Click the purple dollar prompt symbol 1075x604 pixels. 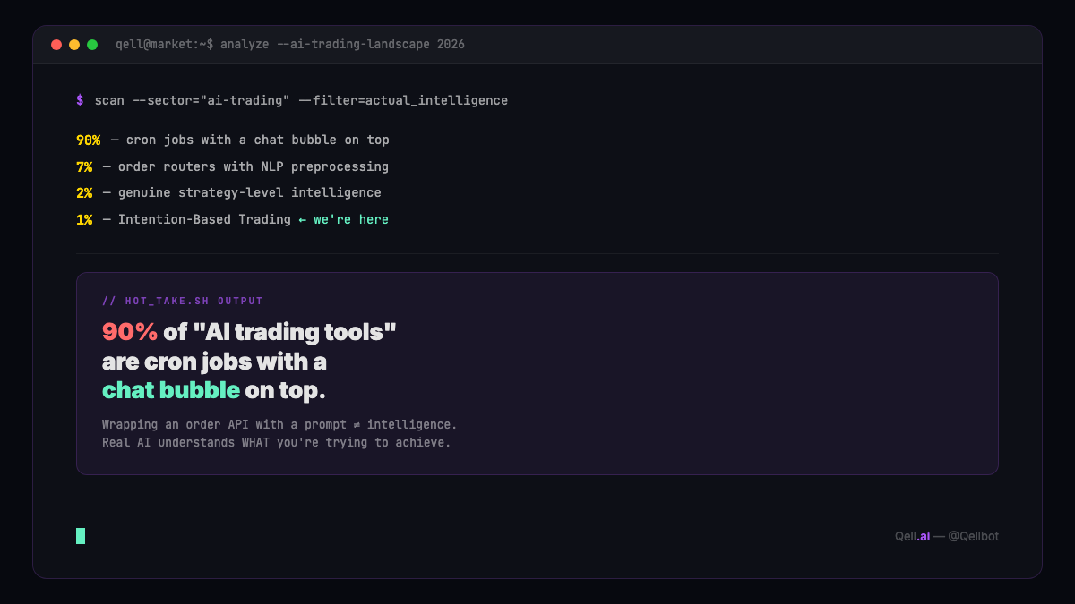pyautogui.click(x=80, y=100)
